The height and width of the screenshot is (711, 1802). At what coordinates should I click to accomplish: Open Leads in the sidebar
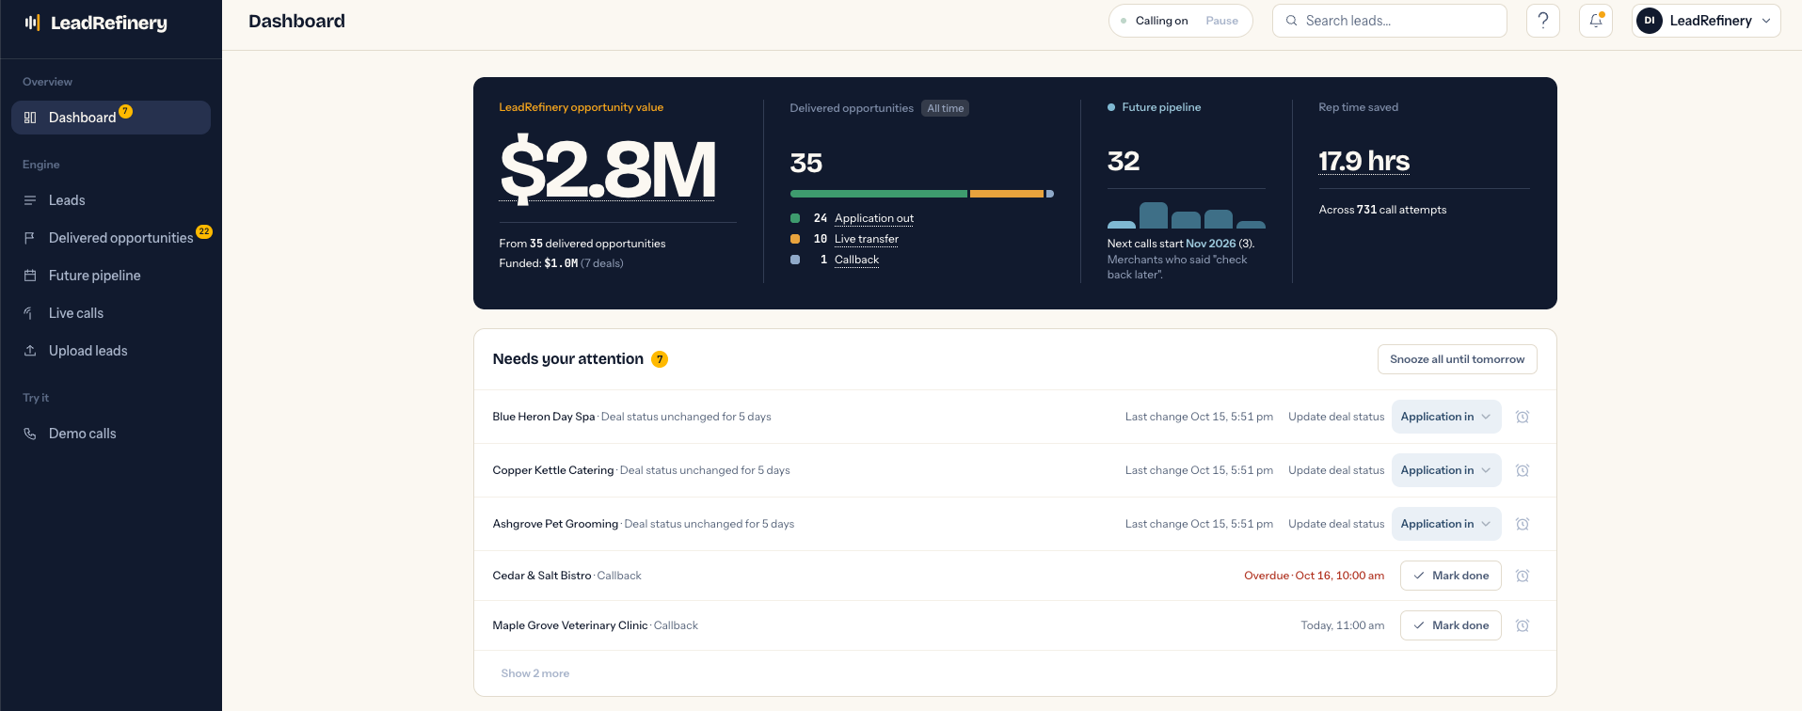coord(111,200)
